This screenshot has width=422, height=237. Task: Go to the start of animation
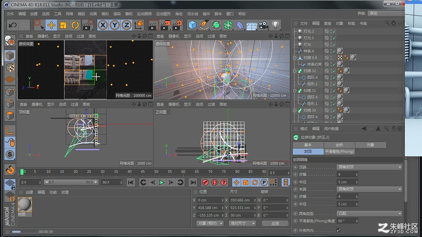131,182
